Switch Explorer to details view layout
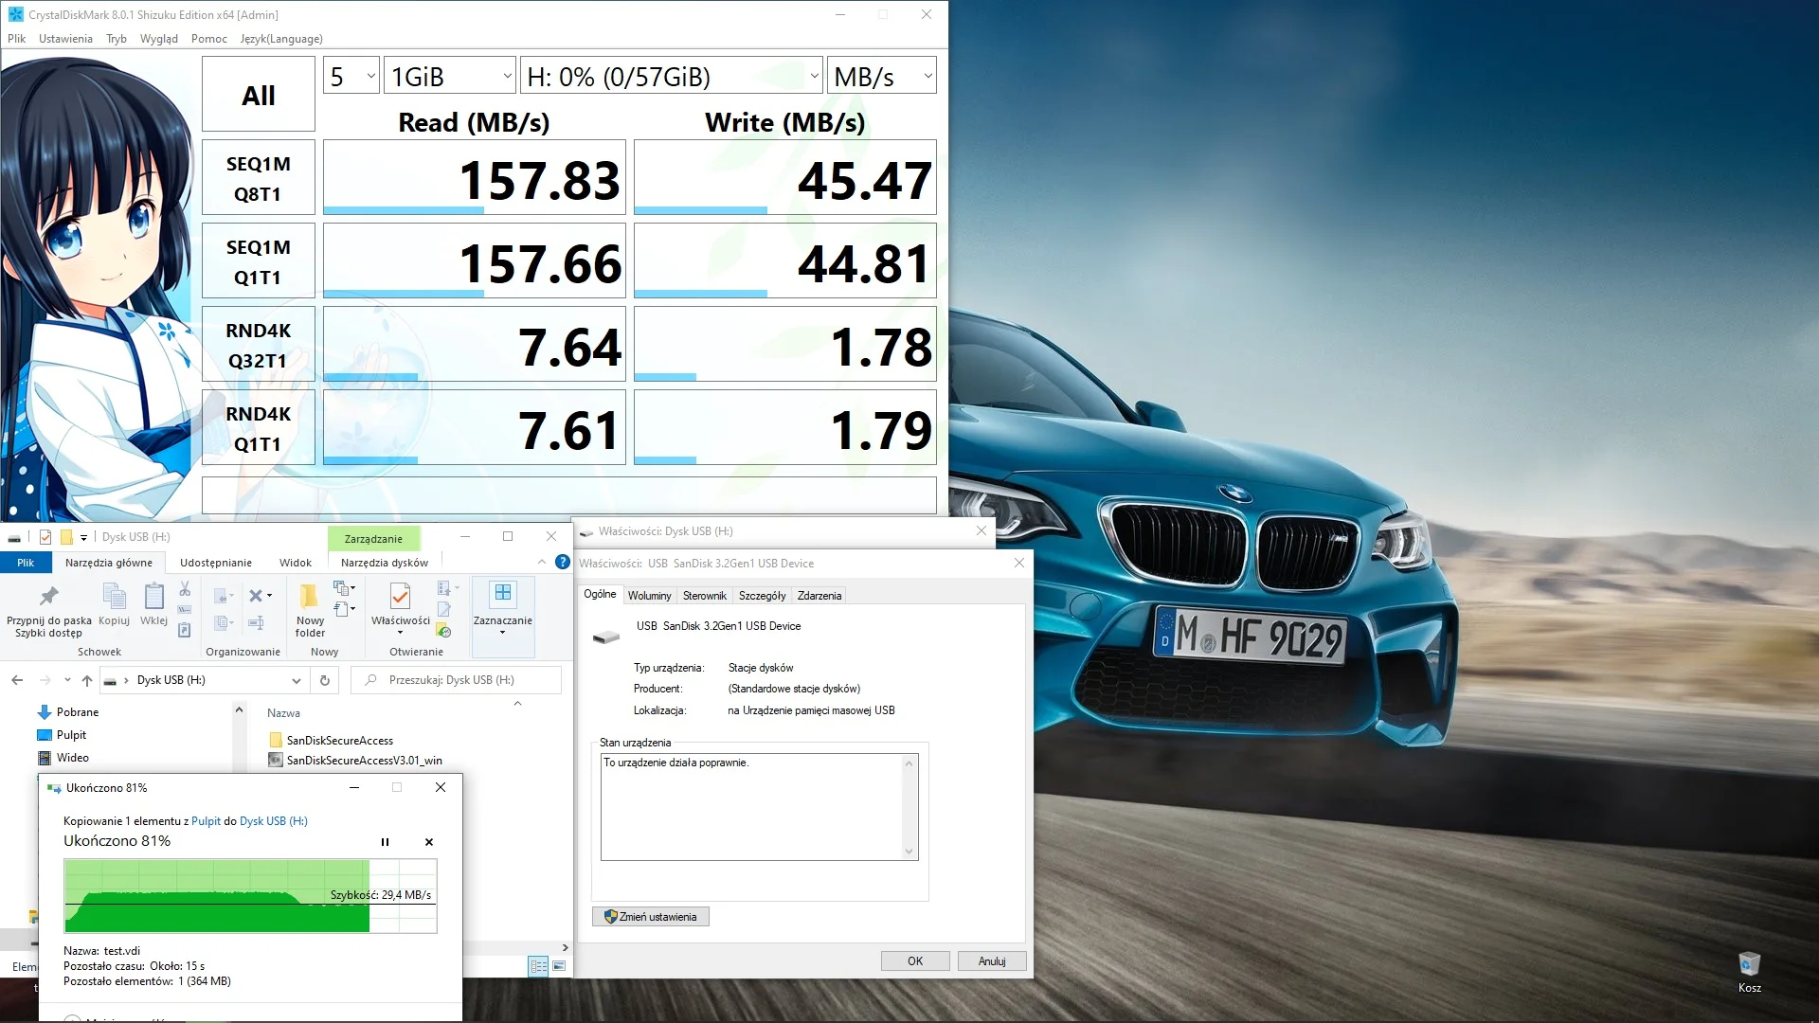The image size is (1819, 1023). tap(538, 966)
